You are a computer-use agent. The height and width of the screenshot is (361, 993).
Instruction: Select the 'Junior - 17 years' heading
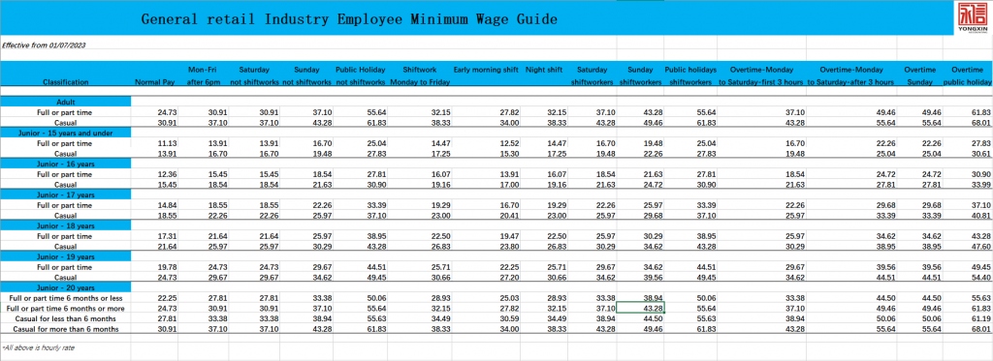(x=66, y=195)
